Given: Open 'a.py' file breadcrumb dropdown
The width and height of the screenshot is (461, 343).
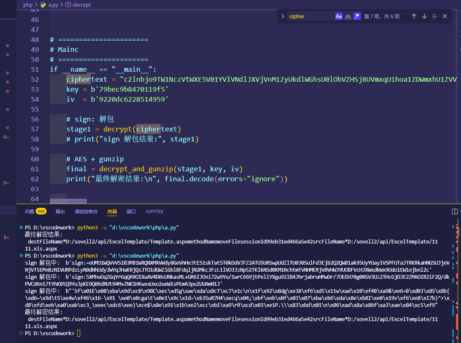Looking at the screenshot, I should pos(53,5).
